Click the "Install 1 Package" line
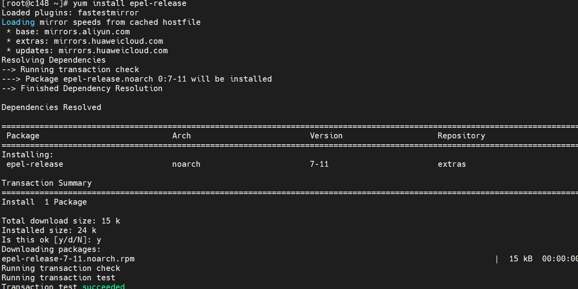578x289 pixels. pyautogui.click(x=44, y=202)
